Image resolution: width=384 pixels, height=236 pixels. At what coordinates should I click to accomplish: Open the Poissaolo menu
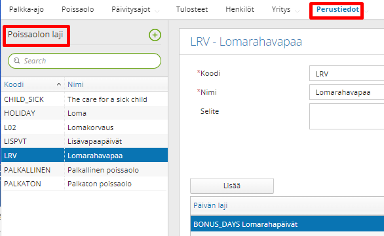(77, 10)
